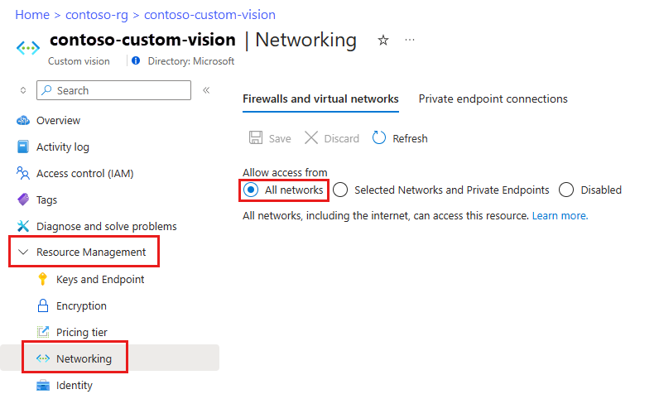Open Firewalls and virtual networks tab
This screenshot has height=399, width=659.
pyautogui.click(x=320, y=99)
